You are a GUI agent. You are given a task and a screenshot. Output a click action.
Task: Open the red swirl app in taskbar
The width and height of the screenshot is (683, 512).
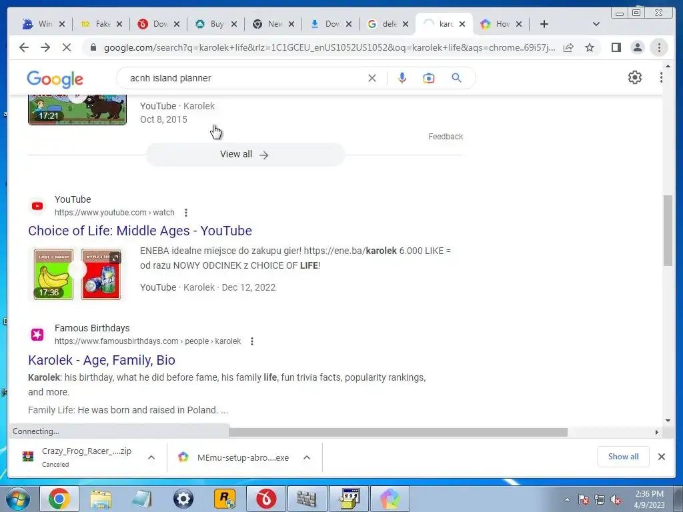tap(265, 499)
